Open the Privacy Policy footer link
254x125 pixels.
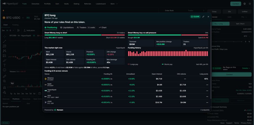[x=246, y=123]
